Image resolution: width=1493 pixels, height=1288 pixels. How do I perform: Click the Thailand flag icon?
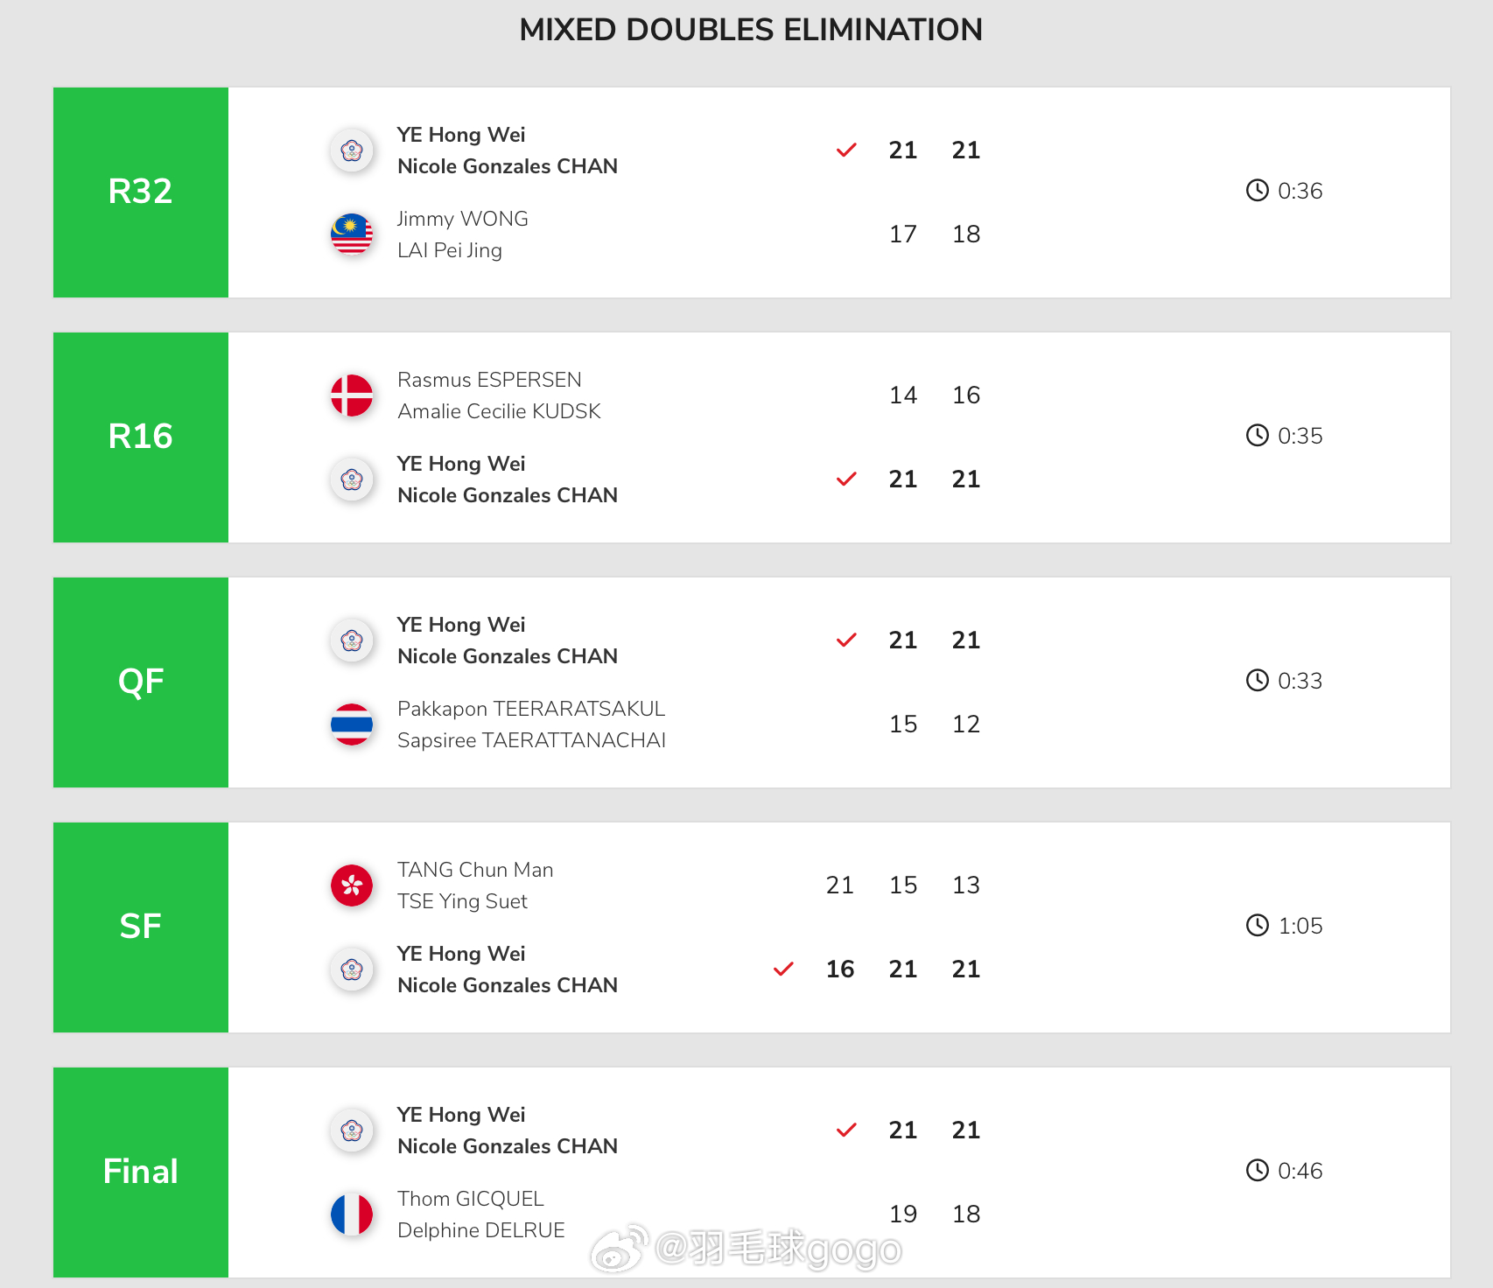352,724
